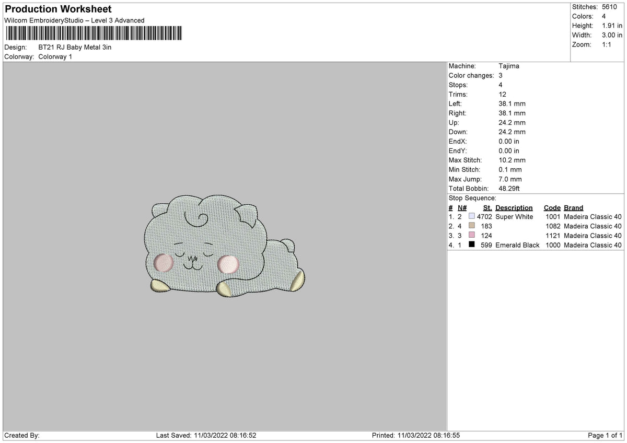
Task: Click the EndX value '0.00 in'
Action: point(509,141)
